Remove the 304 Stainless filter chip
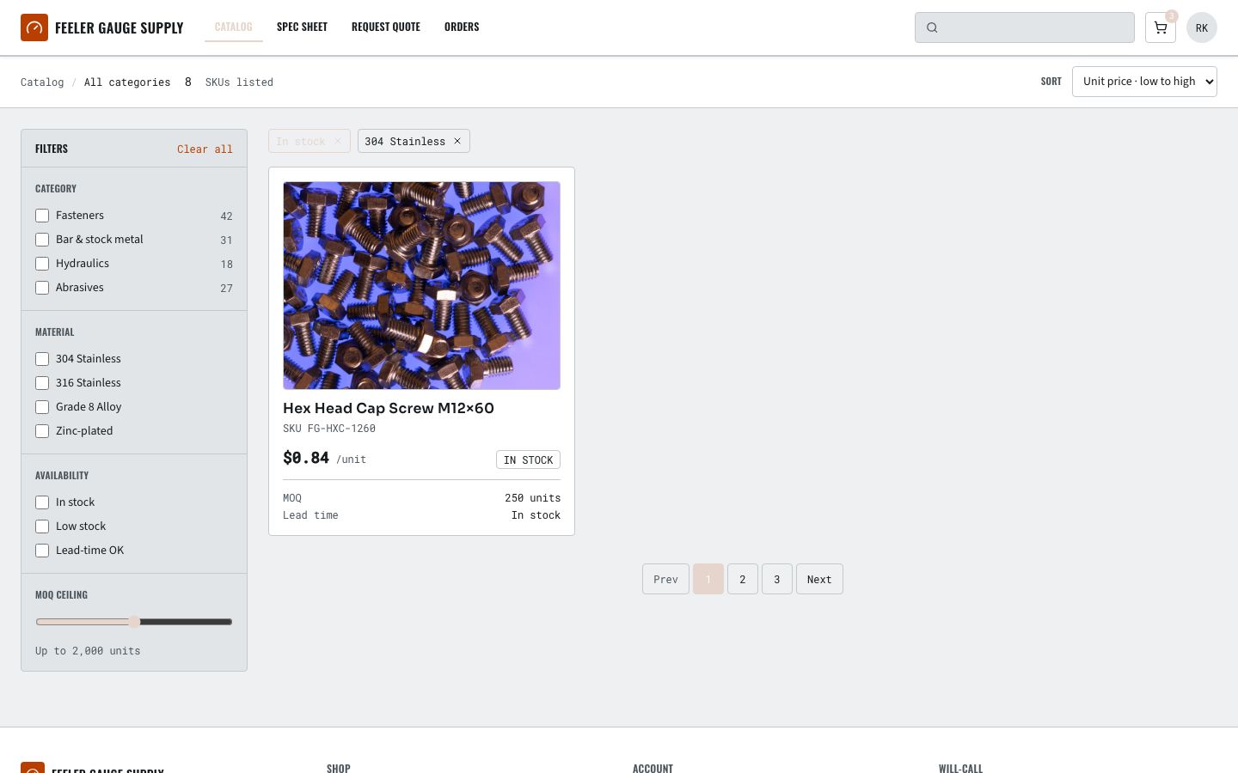The image size is (1238, 773). coord(457,141)
